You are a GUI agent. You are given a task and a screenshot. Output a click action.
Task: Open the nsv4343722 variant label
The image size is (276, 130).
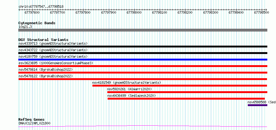[53, 50]
